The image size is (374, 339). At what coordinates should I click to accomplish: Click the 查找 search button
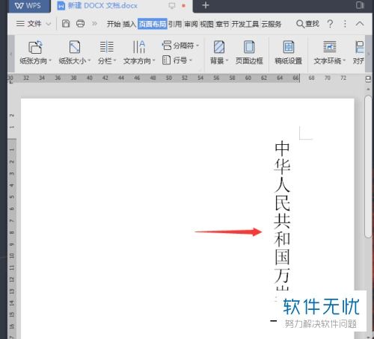307,24
